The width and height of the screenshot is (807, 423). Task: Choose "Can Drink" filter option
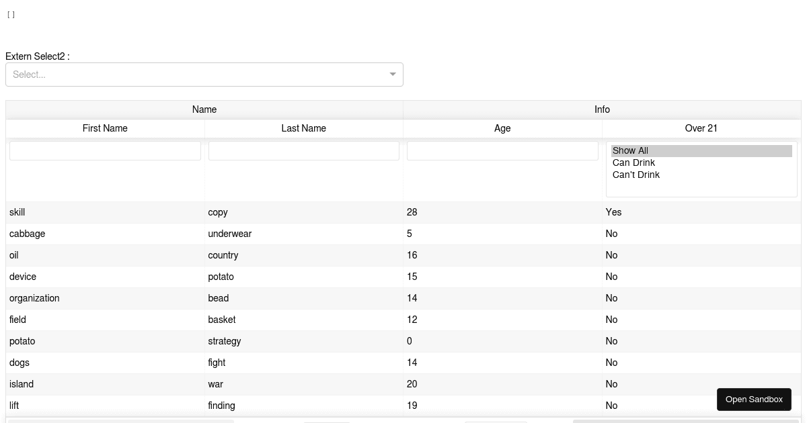633,162
